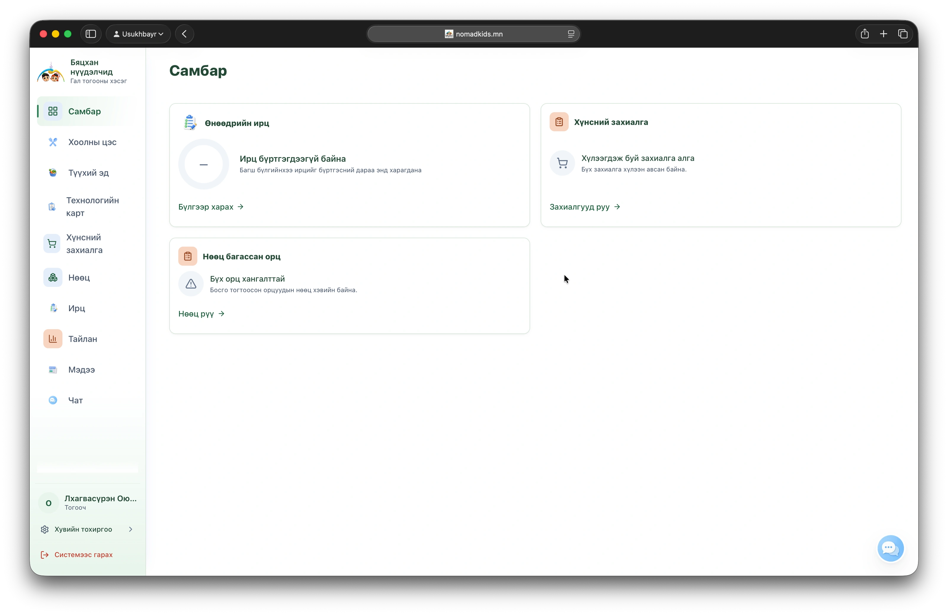Screen dimensions: 948x615
Task: Select the Мэдээ menu entry
Action: [88, 370]
